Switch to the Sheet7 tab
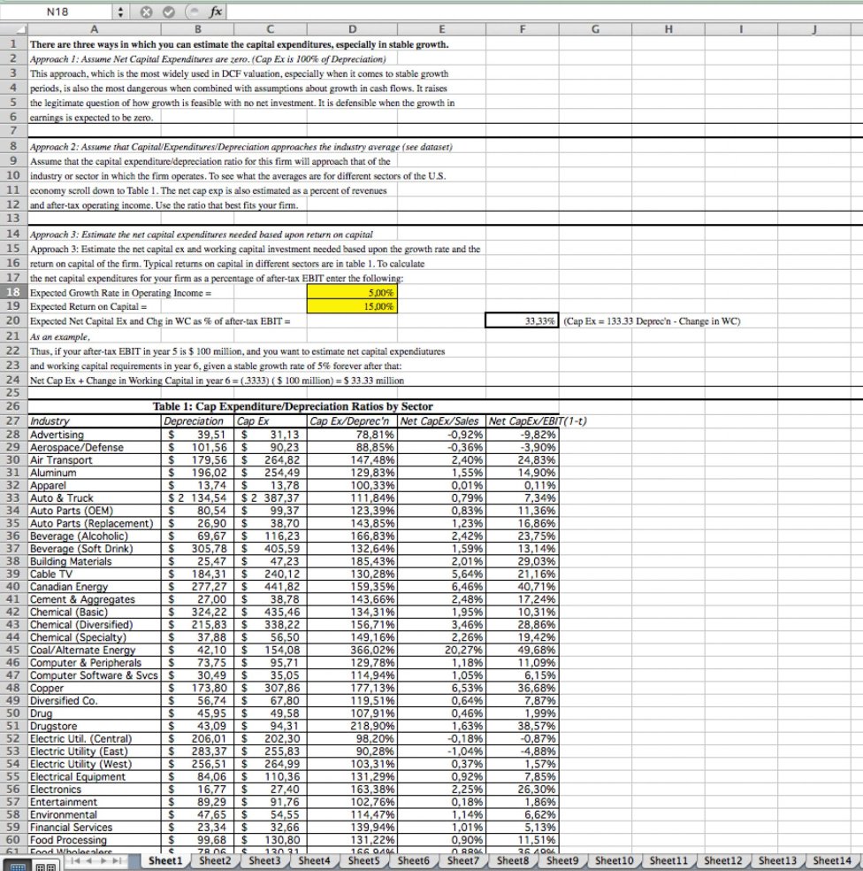 click(462, 859)
